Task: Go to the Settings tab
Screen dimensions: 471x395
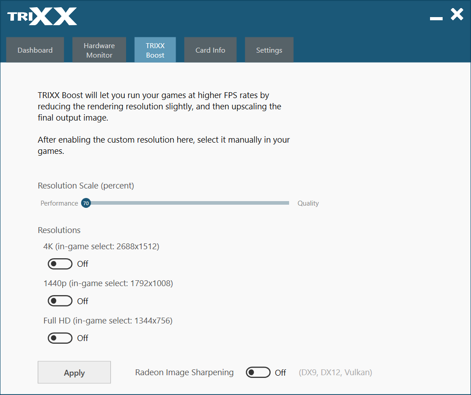Action: pyautogui.click(x=269, y=50)
